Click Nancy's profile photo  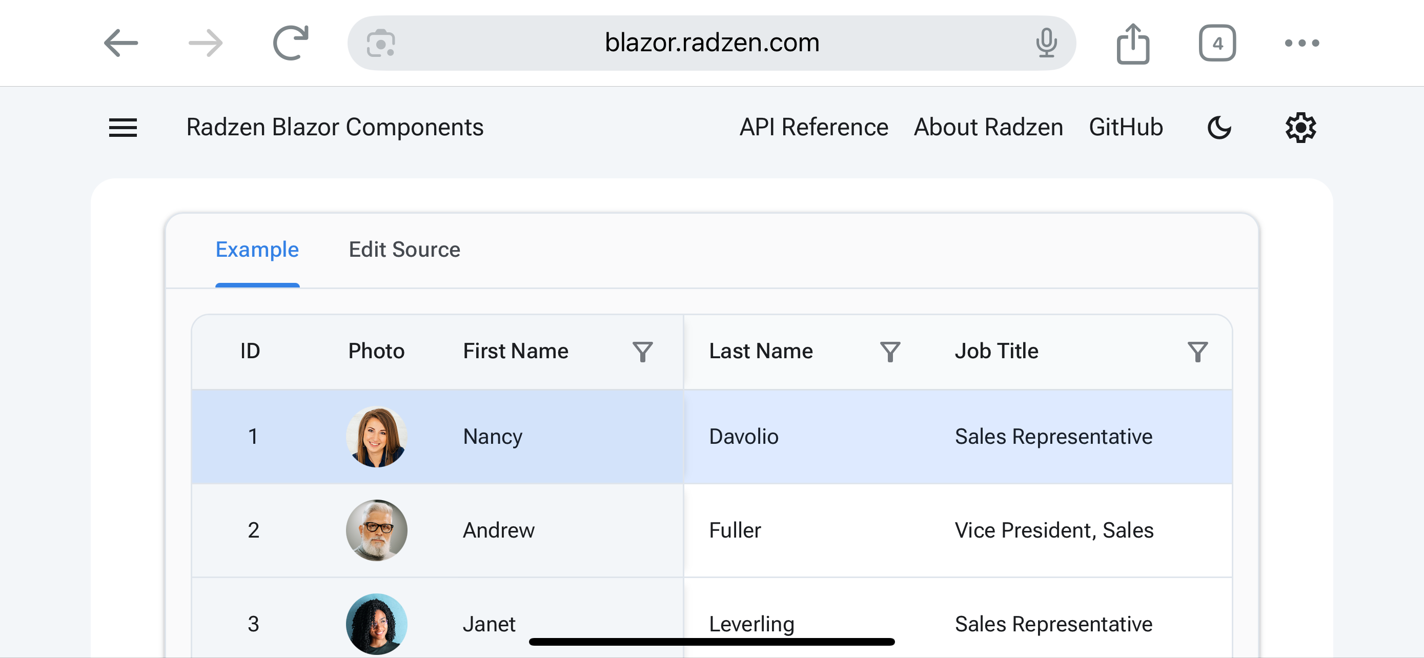376,437
